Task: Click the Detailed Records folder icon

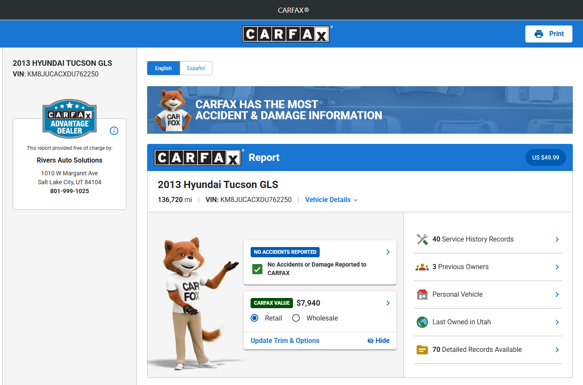Action: tap(422, 350)
